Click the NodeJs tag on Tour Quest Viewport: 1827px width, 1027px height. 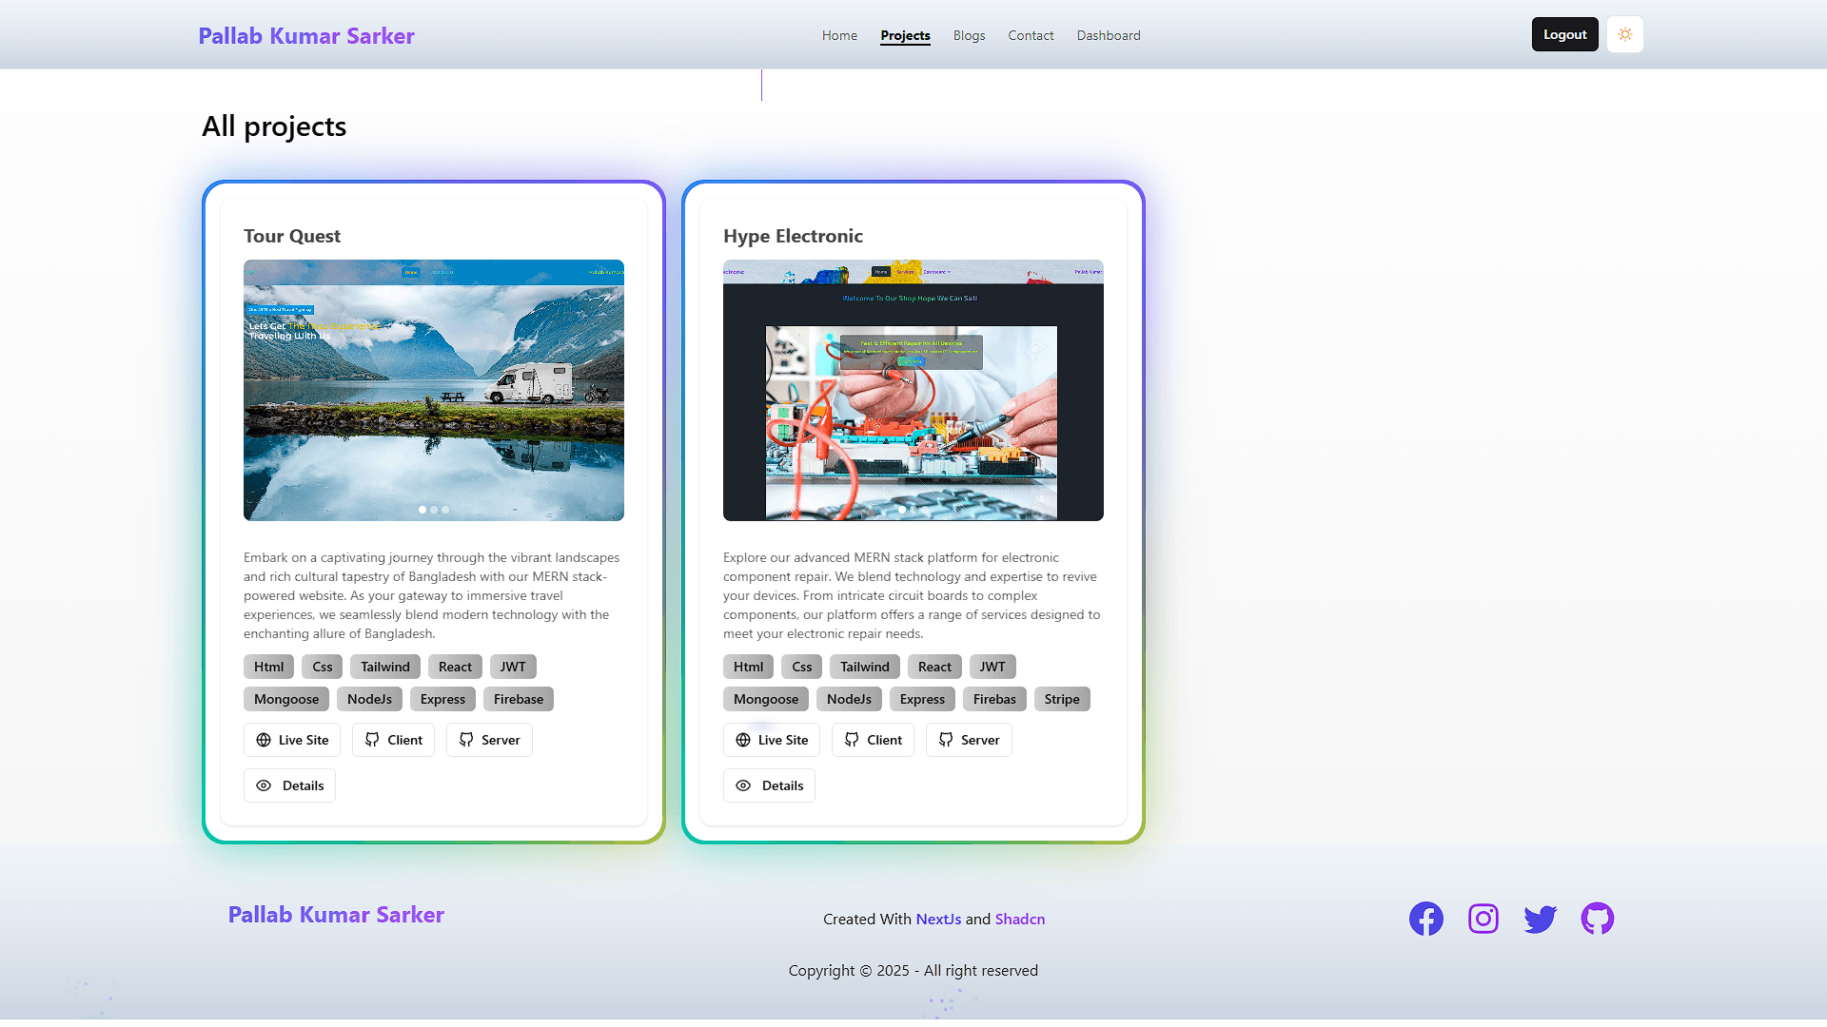pyautogui.click(x=369, y=699)
